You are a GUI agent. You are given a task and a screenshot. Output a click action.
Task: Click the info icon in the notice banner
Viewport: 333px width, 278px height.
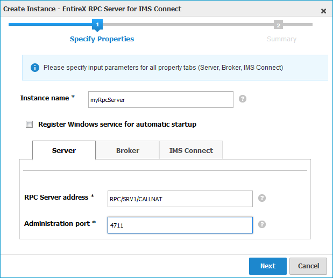click(35, 68)
